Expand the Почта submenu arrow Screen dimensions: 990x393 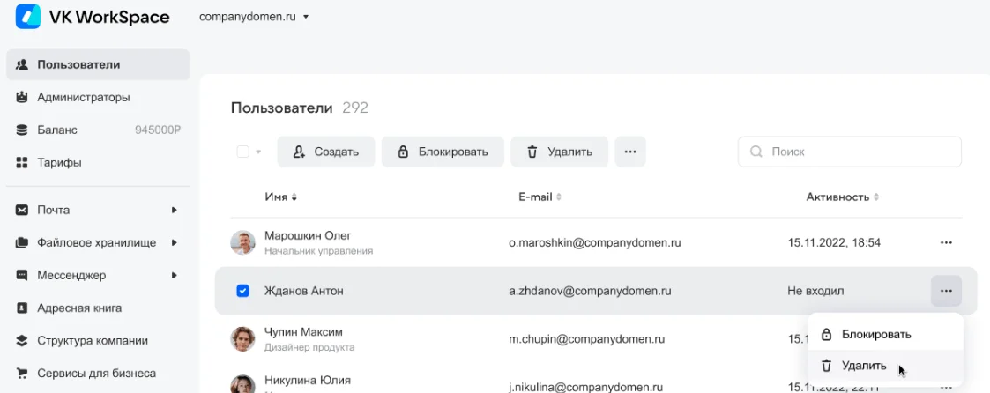coord(175,210)
